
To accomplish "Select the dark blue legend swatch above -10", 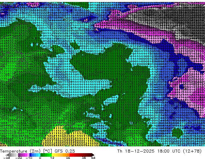I will [x=30, y=155].
